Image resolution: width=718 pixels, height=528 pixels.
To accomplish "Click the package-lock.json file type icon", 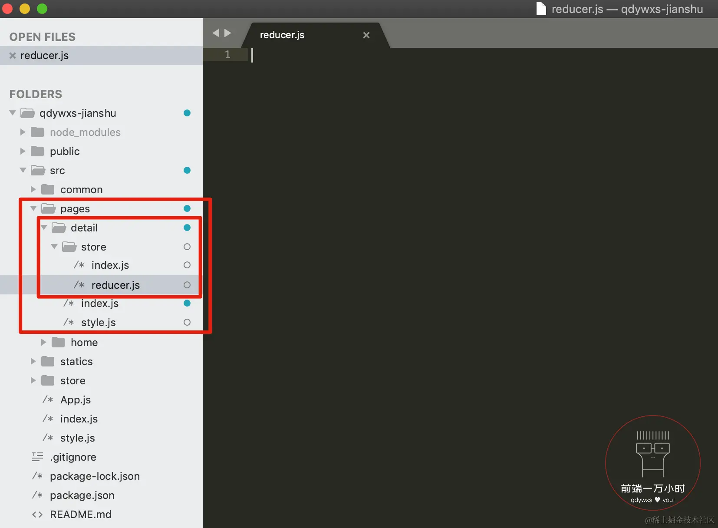I will [37, 476].
